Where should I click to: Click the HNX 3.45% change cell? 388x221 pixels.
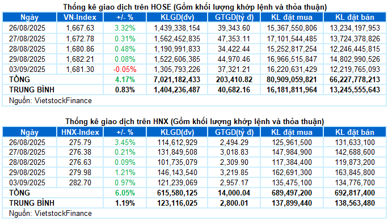coord(125,142)
